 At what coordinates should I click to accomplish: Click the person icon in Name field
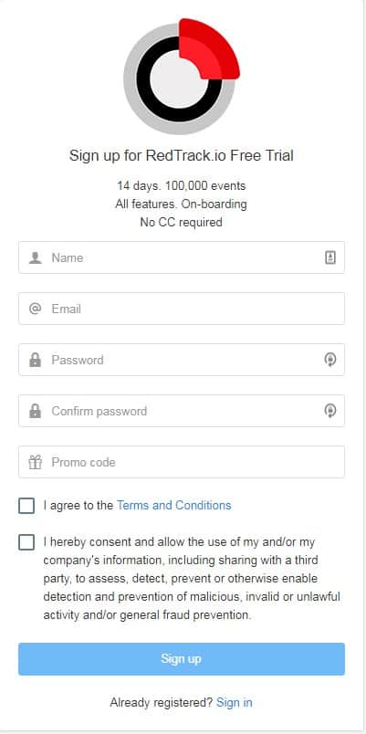coord(35,257)
